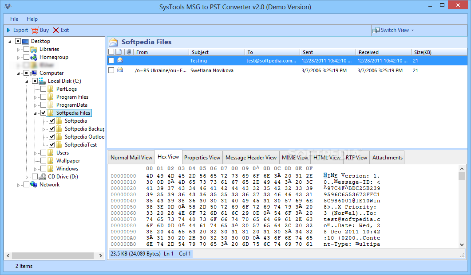471x275 pixels.
Task: Check the Libraries checkbox
Action: click(27, 49)
